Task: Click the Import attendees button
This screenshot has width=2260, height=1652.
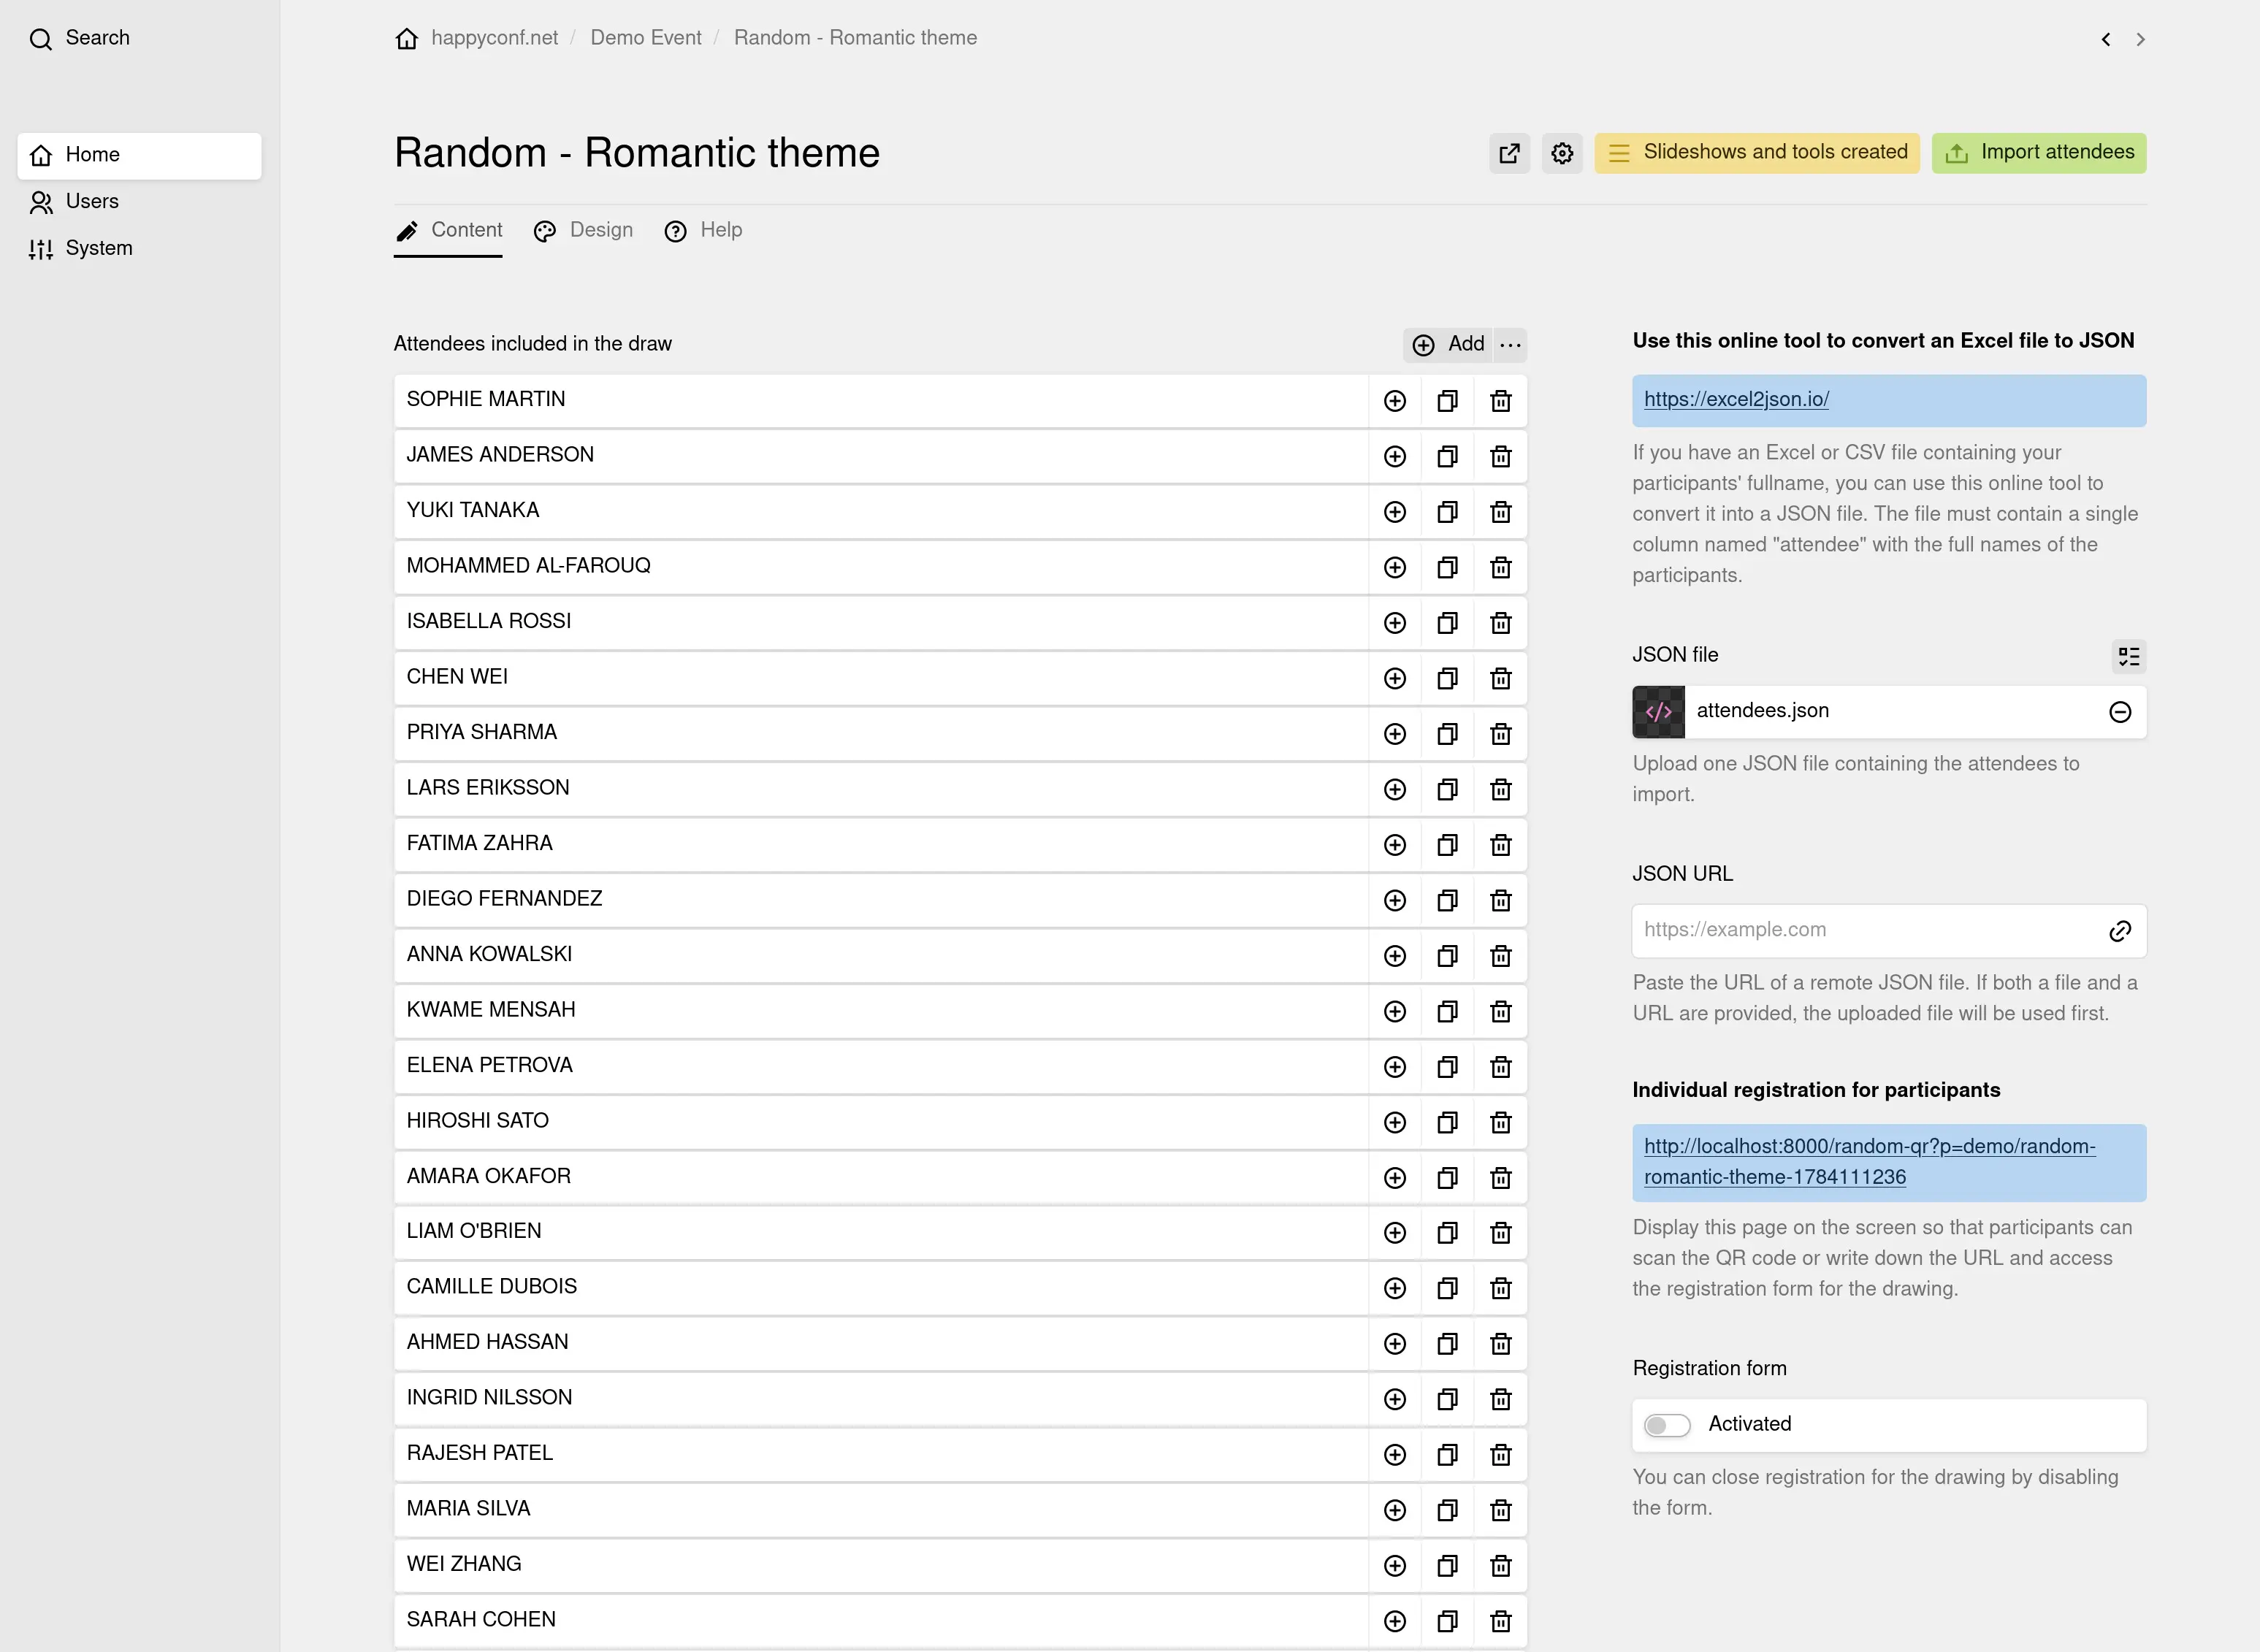Action: point(2039,153)
